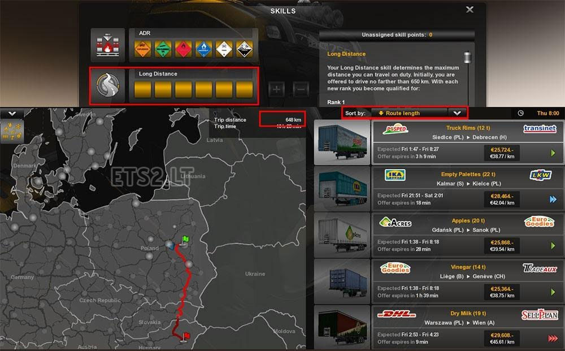Click the first Long Distance skill level bar
This screenshot has width=565, height=351.
pos(143,89)
